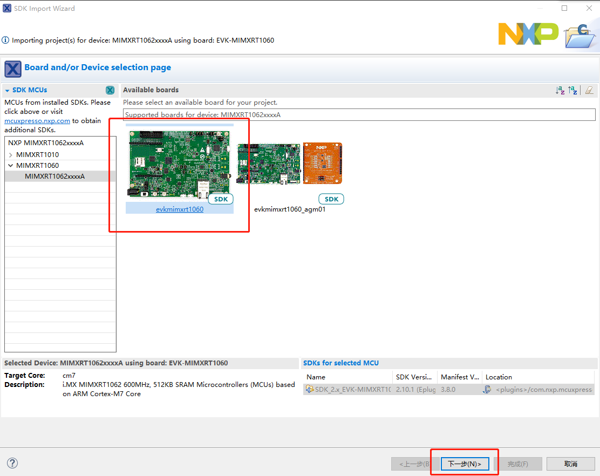Click the SDK package icon in Name column
The image size is (600, 476).
[x=310, y=390]
